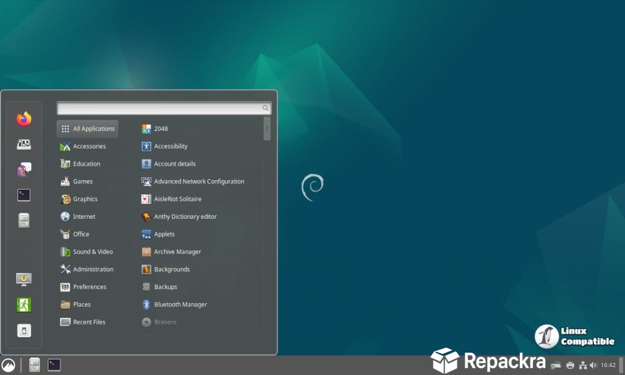Open the network applet in system tray
625x375 pixels.
(x=583, y=365)
